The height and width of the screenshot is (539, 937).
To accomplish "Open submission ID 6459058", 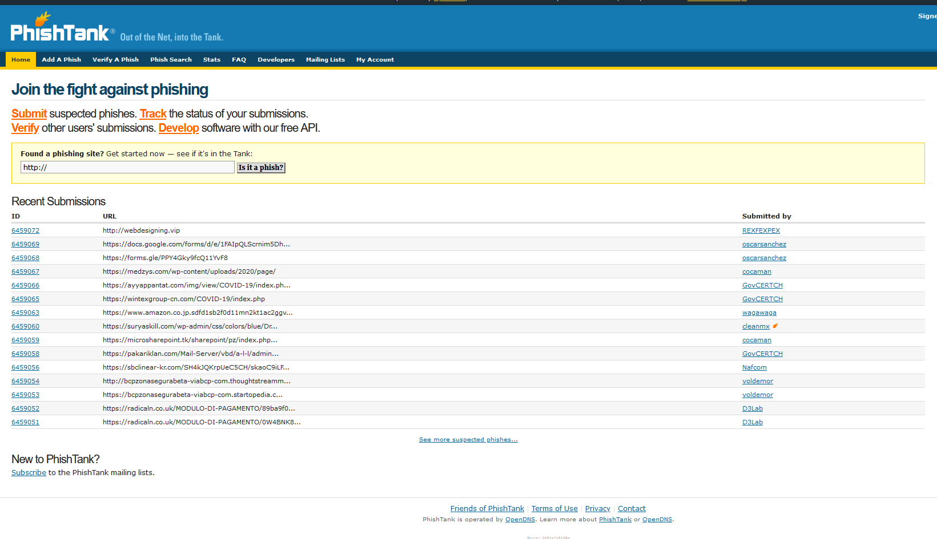I will 25,354.
